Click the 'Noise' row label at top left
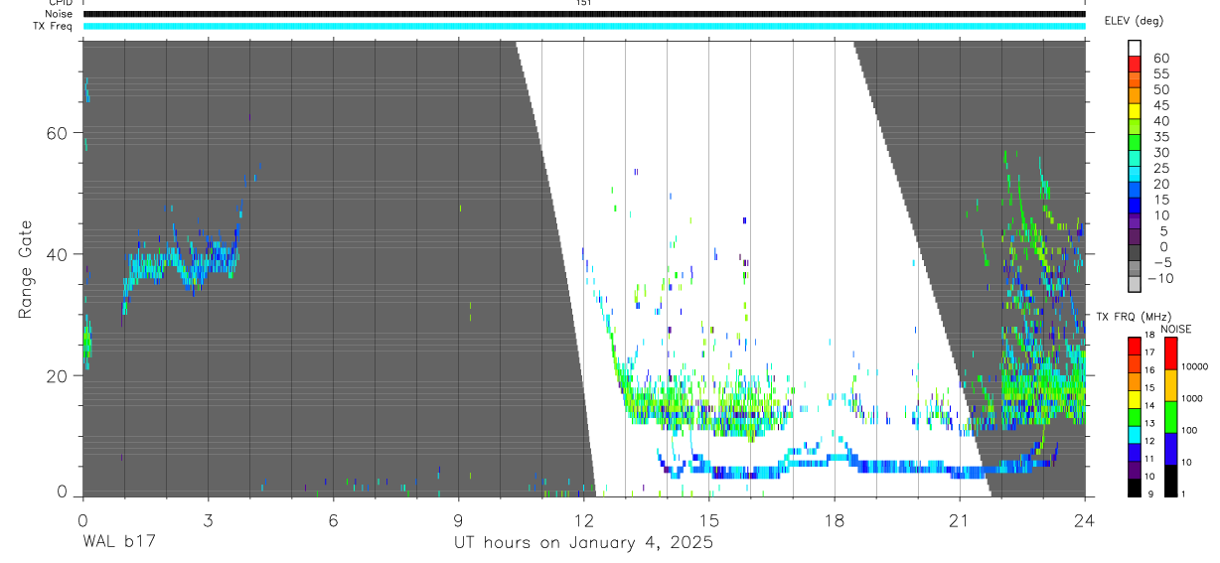Screen dimensions: 1220x563 59,14
